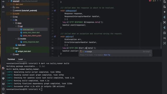
Task: Open the Layout Inspector icon with corner brackets
Action: [165, 43]
